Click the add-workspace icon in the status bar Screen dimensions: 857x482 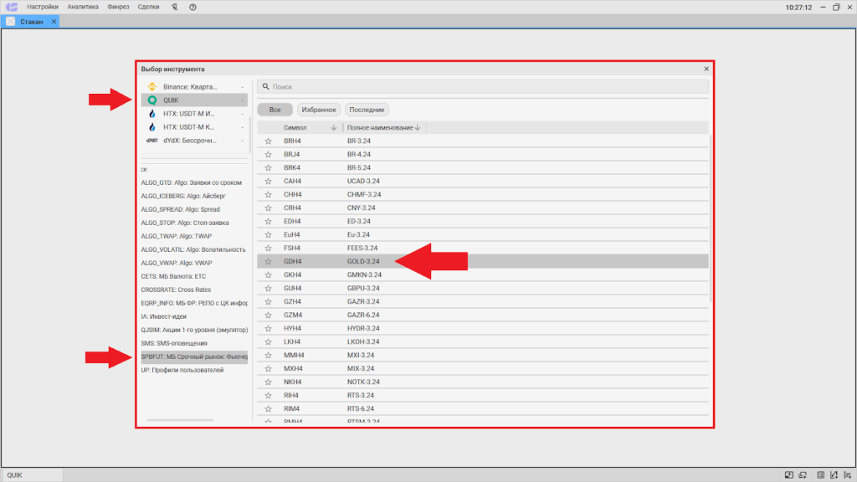(x=803, y=475)
